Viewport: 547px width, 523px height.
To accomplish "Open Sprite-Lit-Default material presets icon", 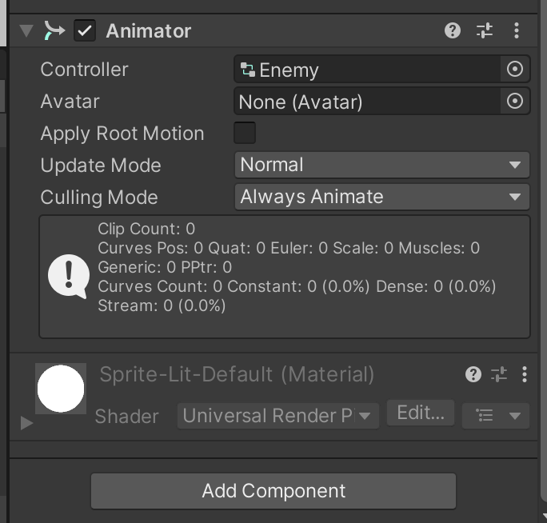I will click(499, 374).
